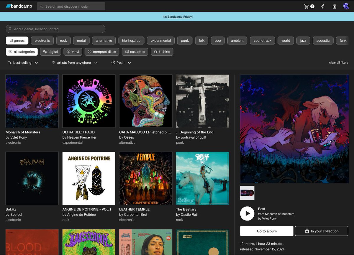
Task: Open the Monarch of Monsters album cover in grid
Action: [x=32, y=101]
